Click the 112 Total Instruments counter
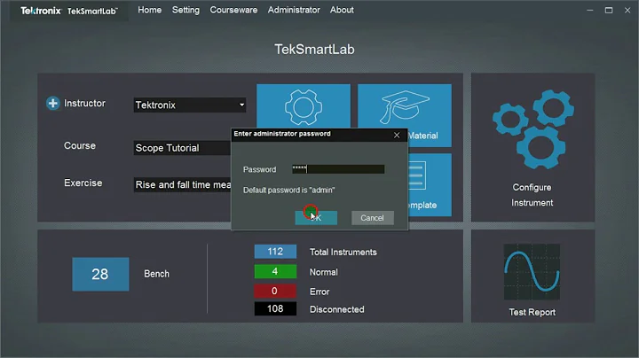Screen dimensions: 639x358 pos(275,252)
